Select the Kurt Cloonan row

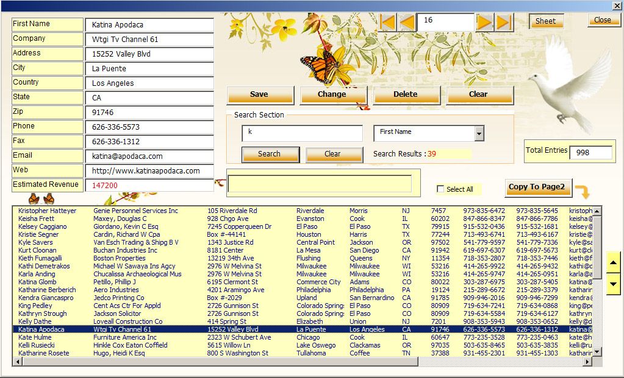(x=303, y=251)
